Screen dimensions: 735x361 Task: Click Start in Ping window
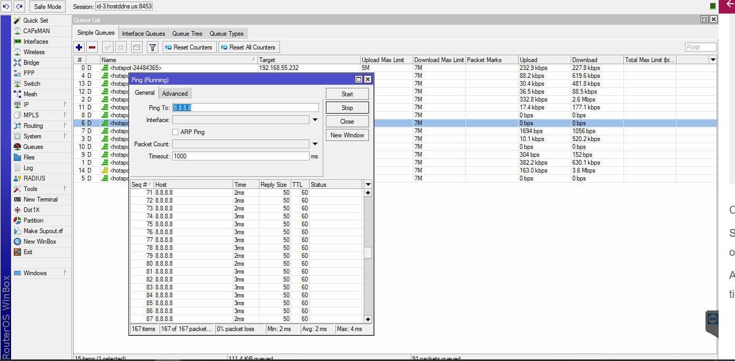(x=347, y=94)
